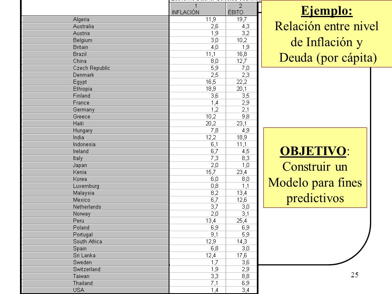Select Kenia's debt value 23,4
392x294 pixels.
[x=242, y=172]
